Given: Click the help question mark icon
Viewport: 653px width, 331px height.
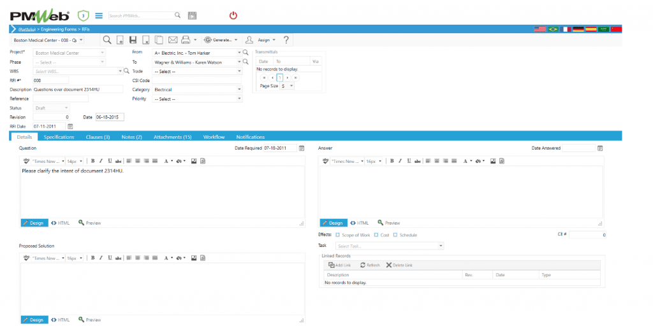Looking at the screenshot, I should pyautogui.click(x=286, y=40).
